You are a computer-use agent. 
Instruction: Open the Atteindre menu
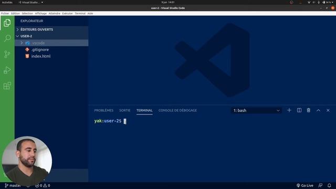click(54, 13)
